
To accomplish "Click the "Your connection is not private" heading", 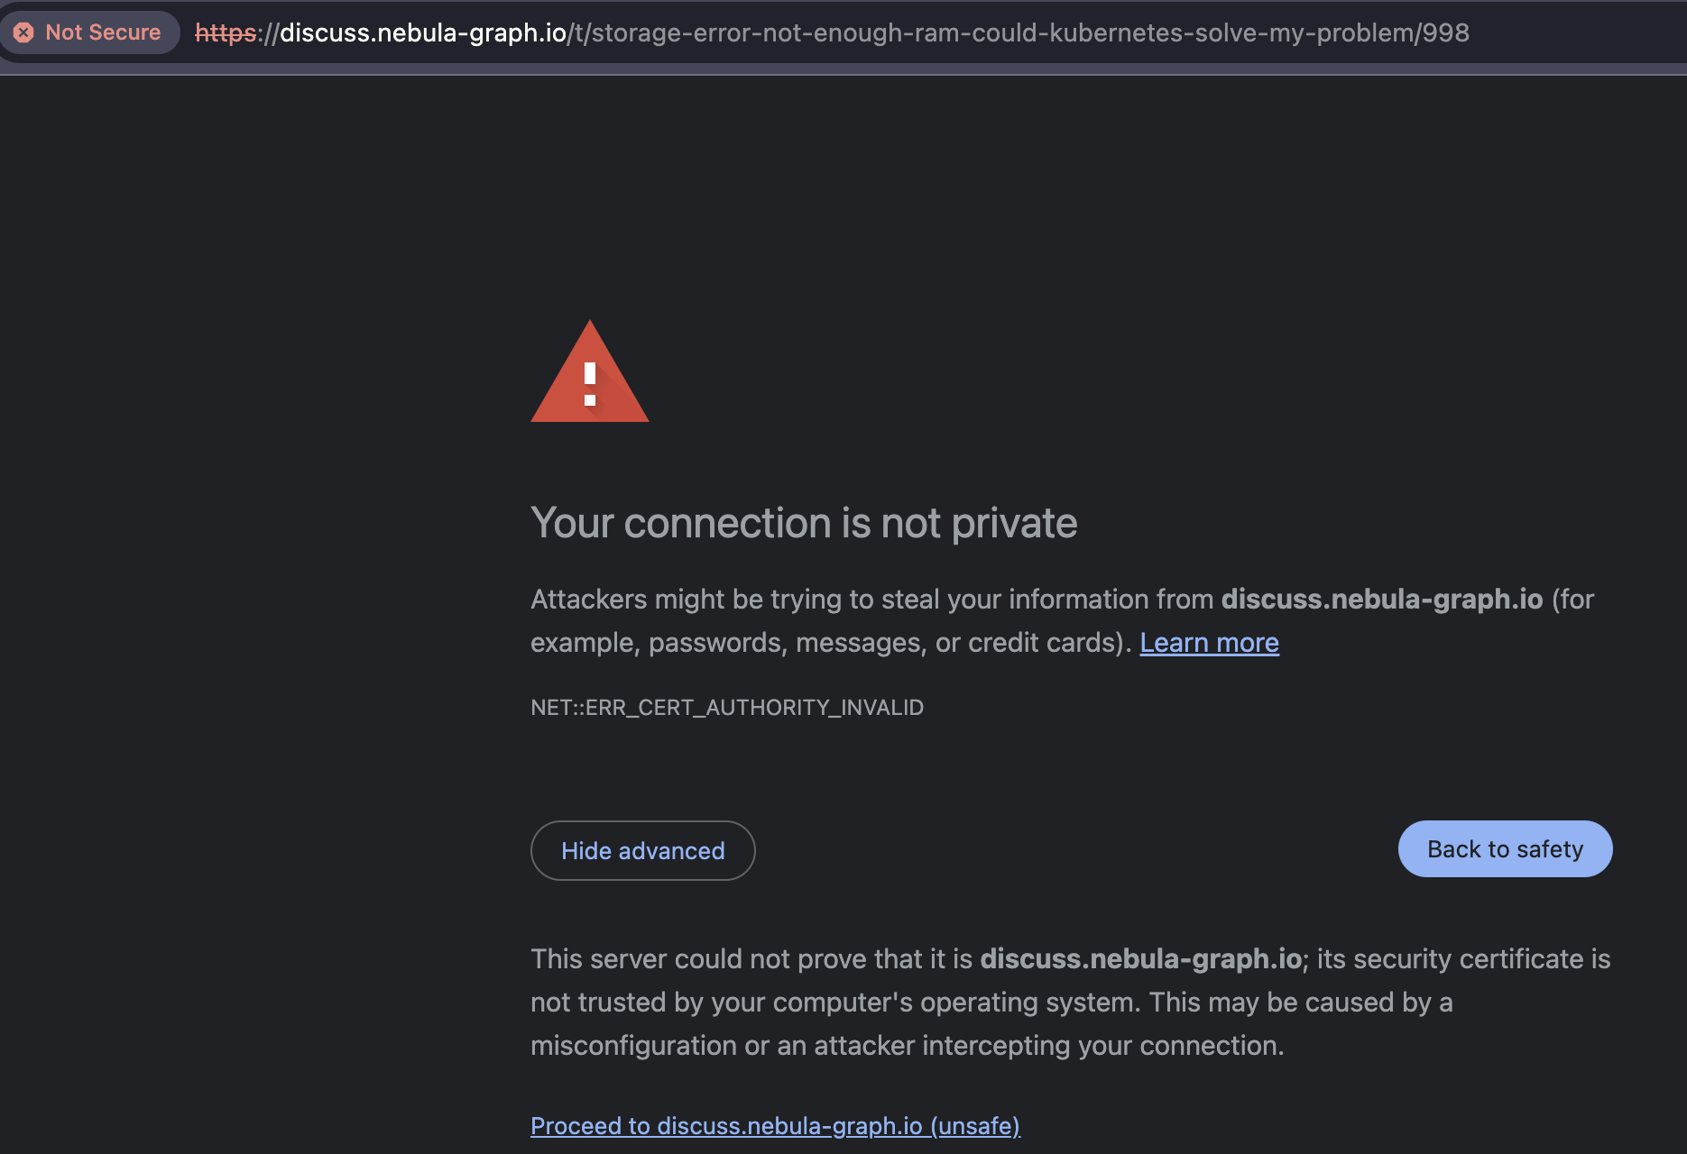I will 803,524.
